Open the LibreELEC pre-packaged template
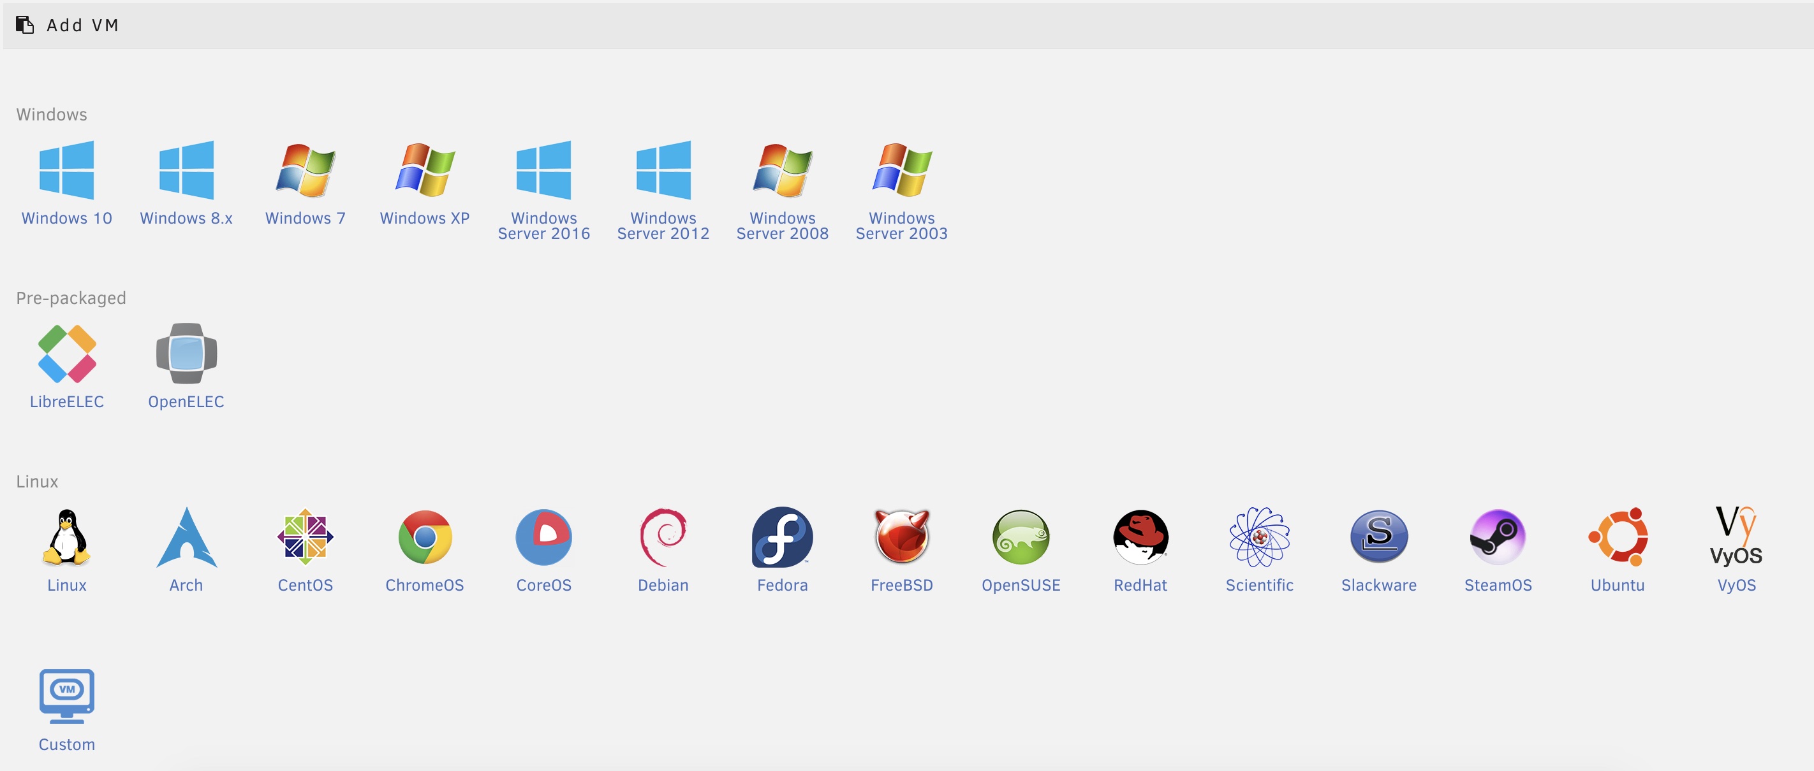The width and height of the screenshot is (1814, 771). click(x=66, y=354)
